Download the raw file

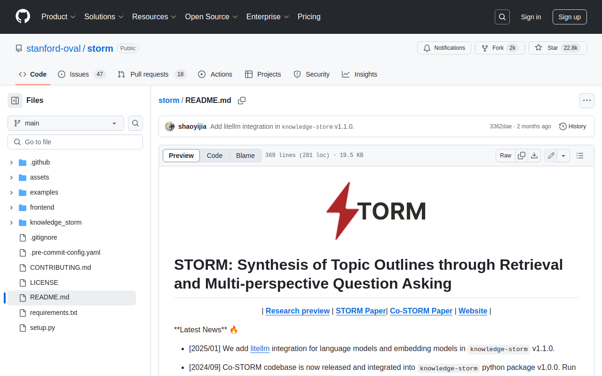pos(534,156)
